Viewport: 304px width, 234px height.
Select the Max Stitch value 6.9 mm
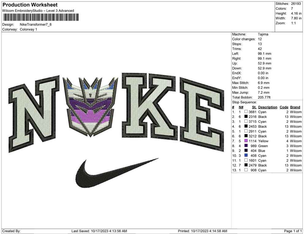coord(264,83)
